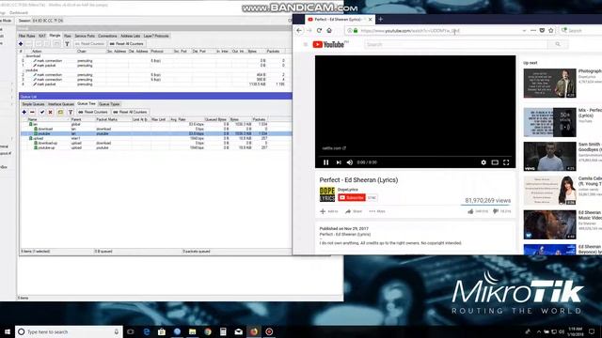Open Chrome from the taskbar
The image size is (602, 338).
tap(208, 331)
